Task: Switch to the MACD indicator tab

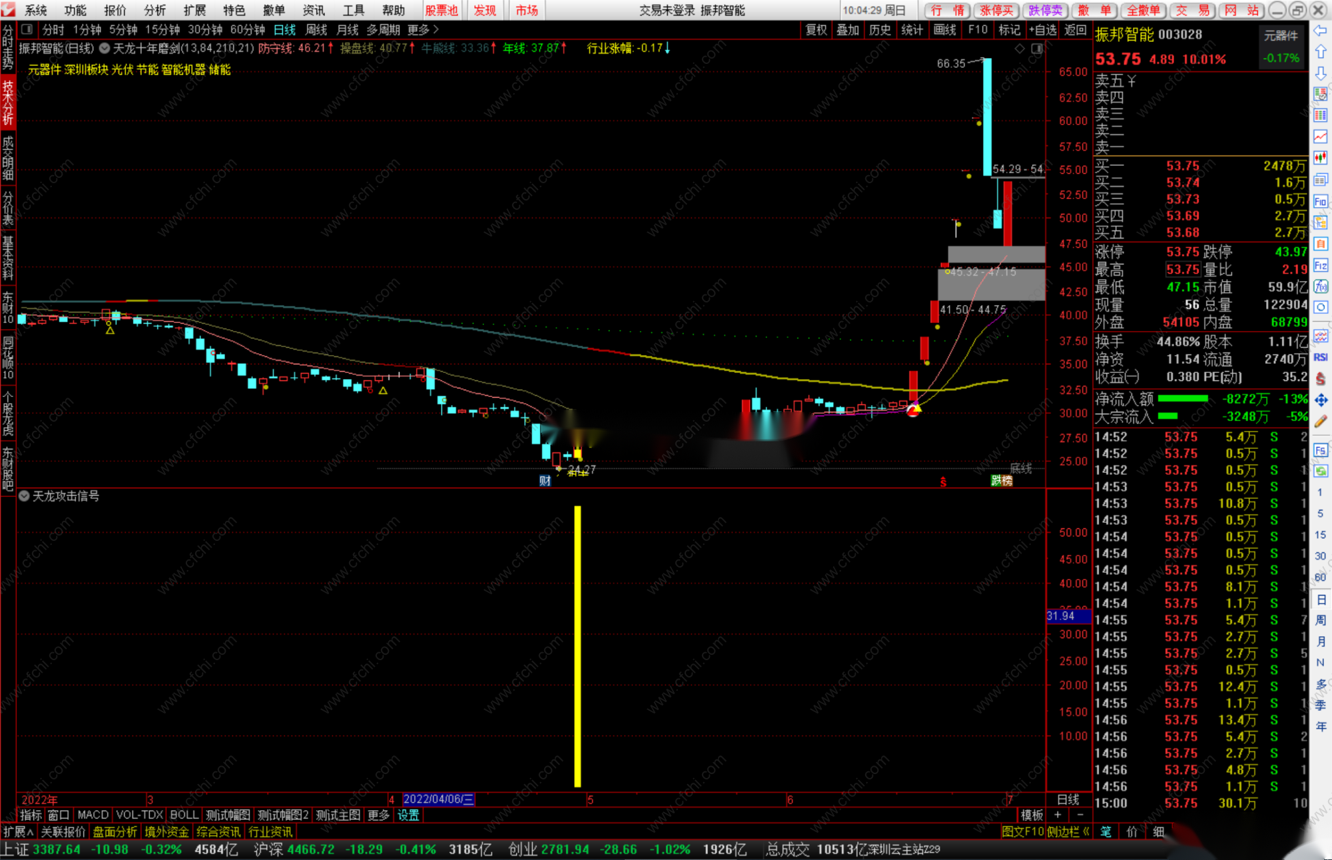Action: (93, 815)
